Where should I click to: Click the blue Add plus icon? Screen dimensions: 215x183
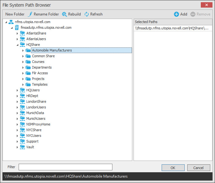(x=176, y=14)
